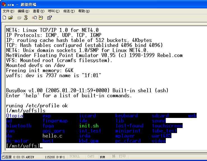Click the video directory entry
Image resolution: width=207 pixels, height=161 pixels.
159,141
